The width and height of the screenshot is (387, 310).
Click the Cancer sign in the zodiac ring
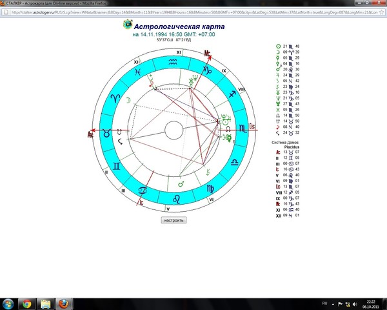tap(143, 191)
